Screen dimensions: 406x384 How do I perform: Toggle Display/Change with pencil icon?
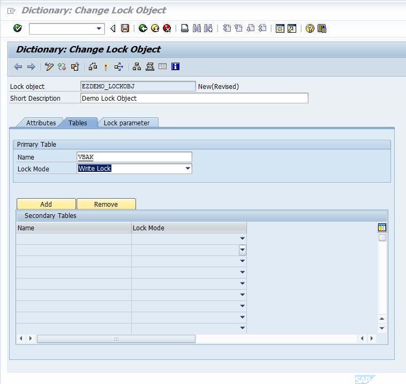point(49,67)
